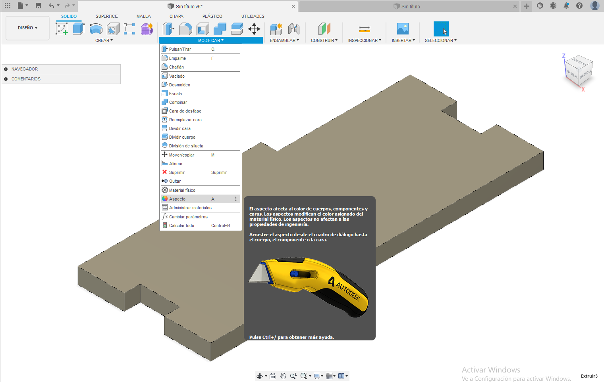Click the Select tool icon

[x=441, y=29]
